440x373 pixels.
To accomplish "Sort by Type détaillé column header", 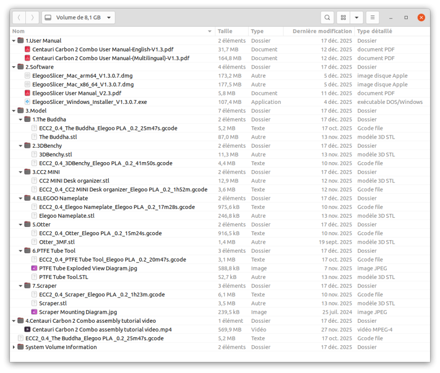I will coord(392,31).
